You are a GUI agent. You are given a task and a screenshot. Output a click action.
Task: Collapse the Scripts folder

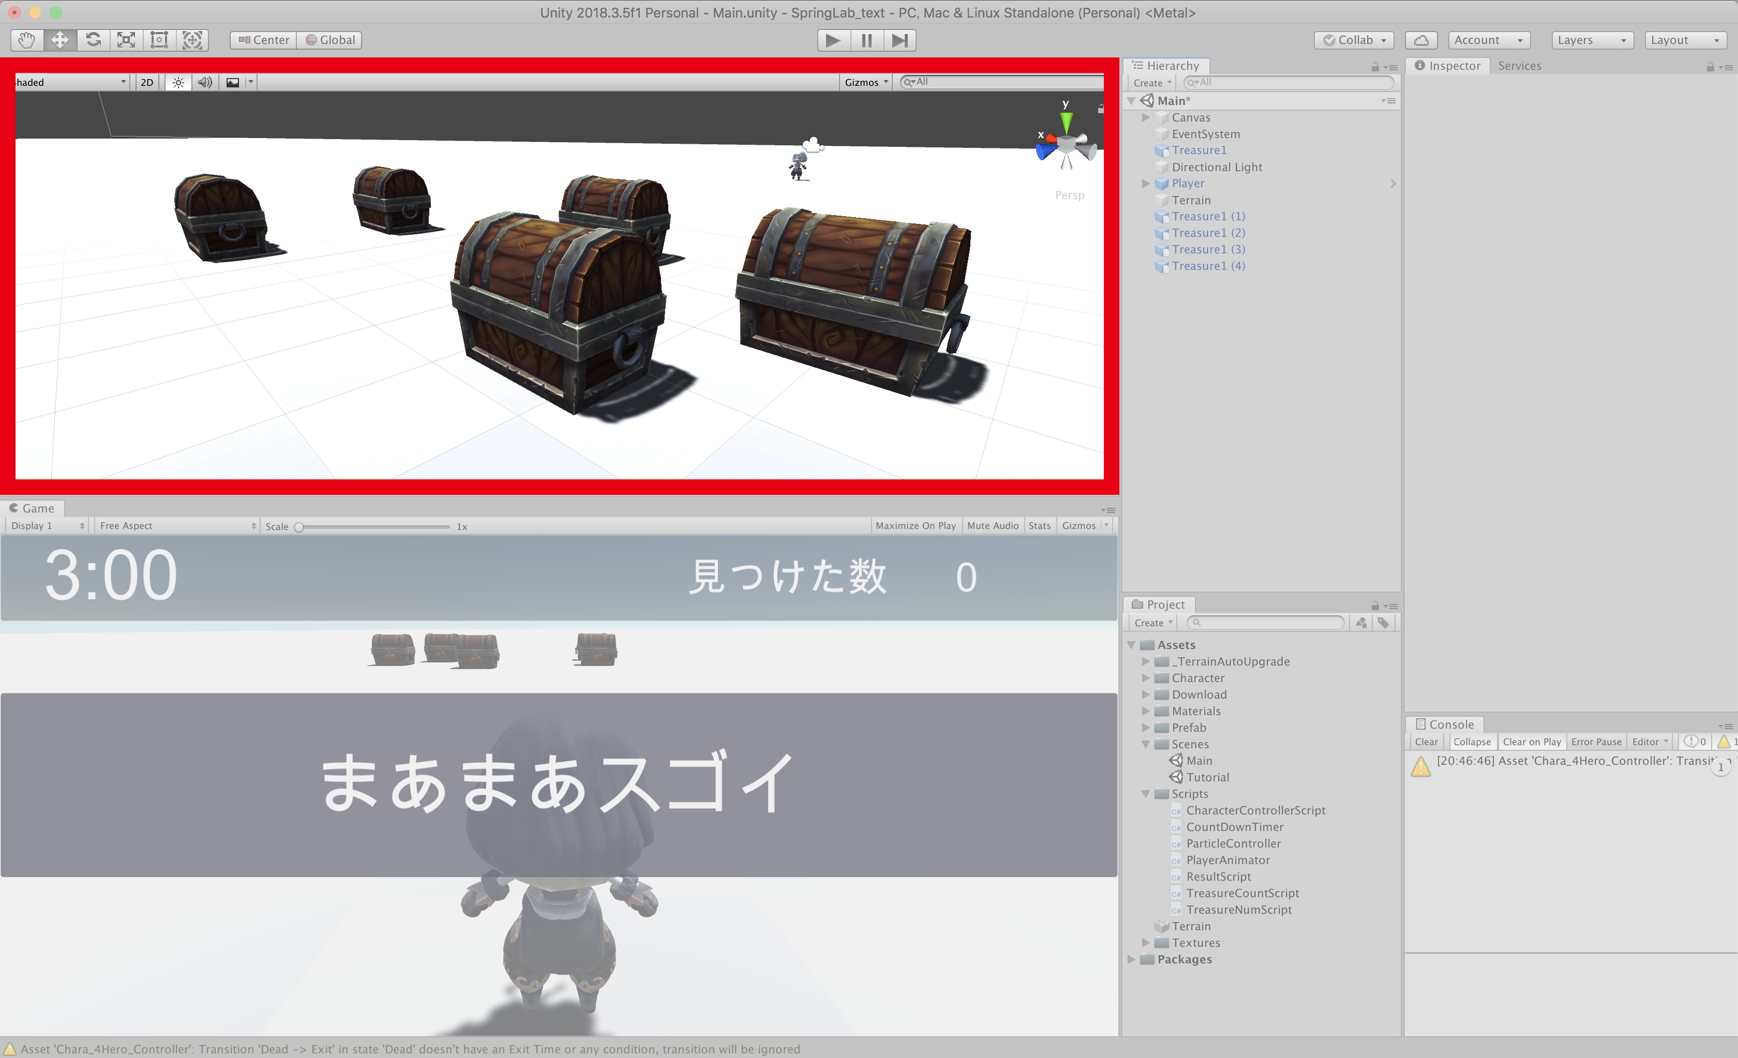pyautogui.click(x=1146, y=794)
